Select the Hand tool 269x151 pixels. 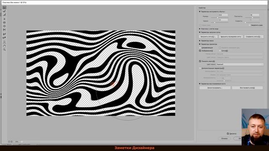(x=5, y=46)
